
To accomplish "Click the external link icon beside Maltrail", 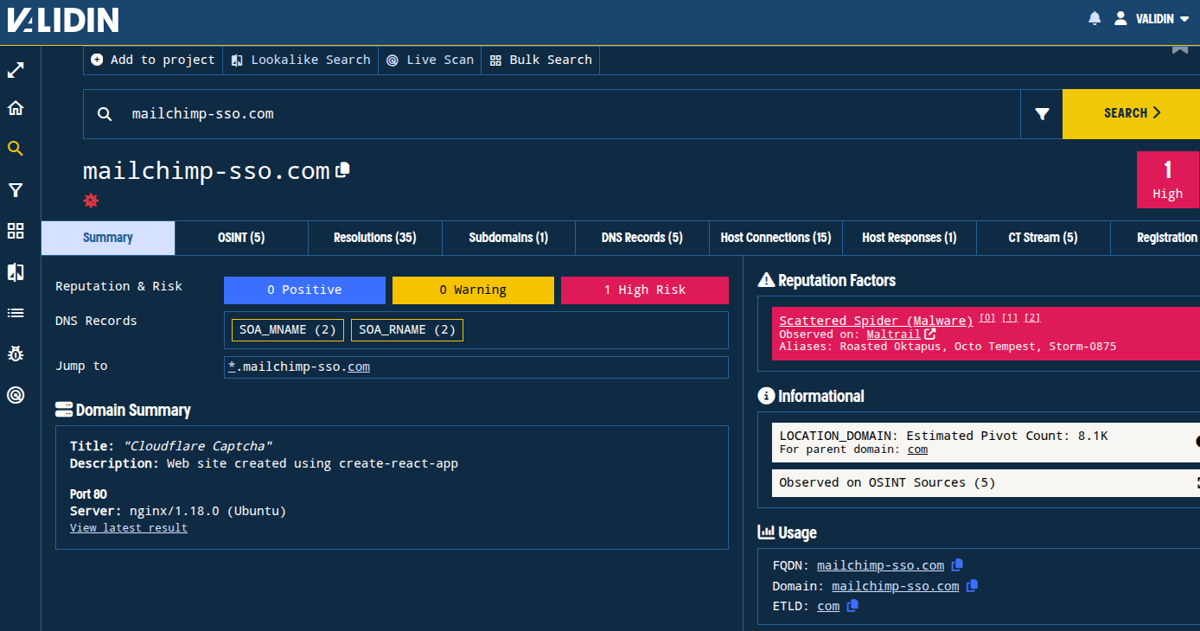I will coord(930,334).
